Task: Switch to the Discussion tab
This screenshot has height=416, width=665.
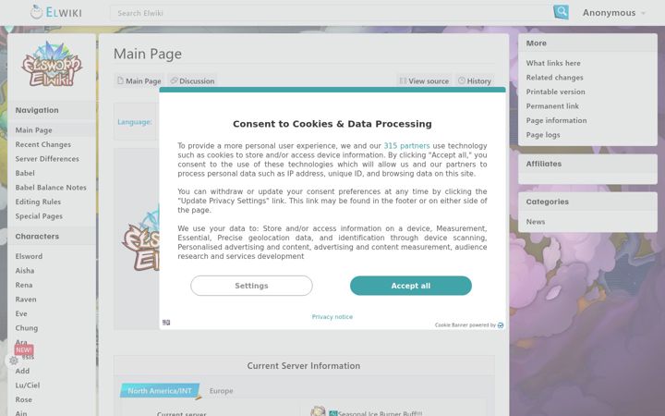Action: [x=192, y=80]
